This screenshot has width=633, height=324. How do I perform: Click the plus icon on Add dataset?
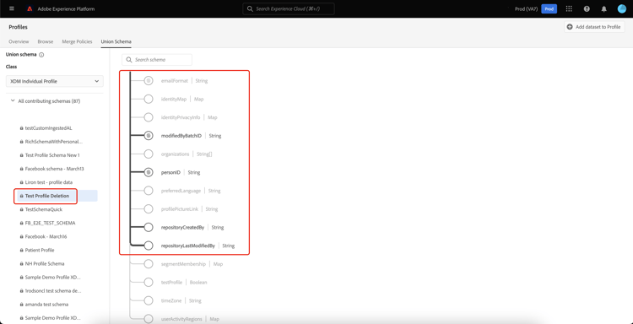click(570, 27)
